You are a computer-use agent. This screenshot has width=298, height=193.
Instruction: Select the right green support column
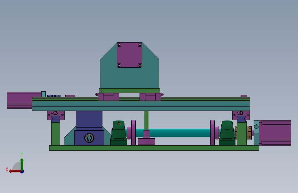pos(242,134)
